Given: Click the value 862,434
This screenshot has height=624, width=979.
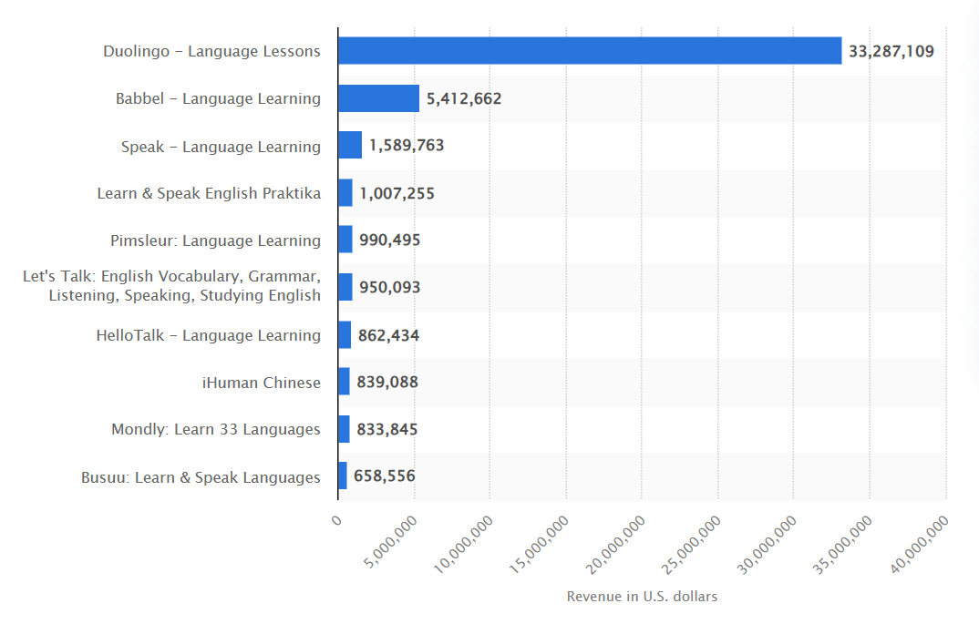Looking at the screenshot, I should tap(388, 336).
